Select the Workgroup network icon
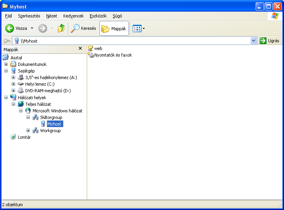The width and height of the screenshot is (284, 210). coord(35,131)
